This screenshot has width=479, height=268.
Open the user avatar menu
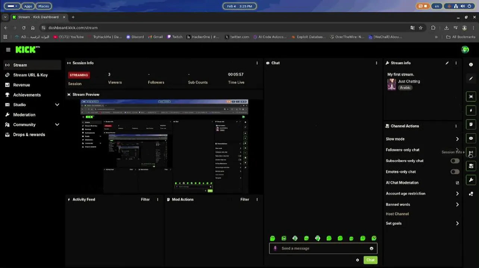465,50
